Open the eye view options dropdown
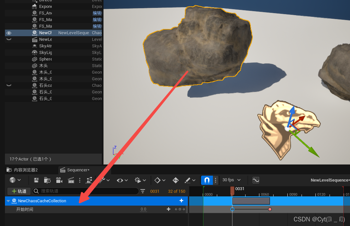350x226 pixels. point(122,180)
